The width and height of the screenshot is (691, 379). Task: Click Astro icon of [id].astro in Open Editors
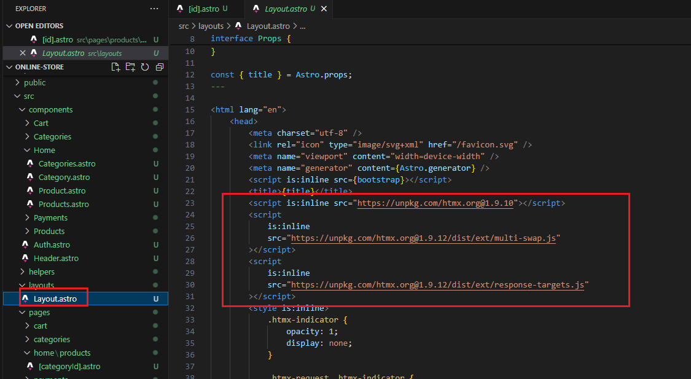34,40
